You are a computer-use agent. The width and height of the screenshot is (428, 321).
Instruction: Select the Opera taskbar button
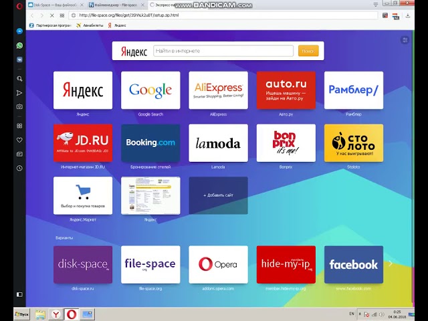pos(72,314)
